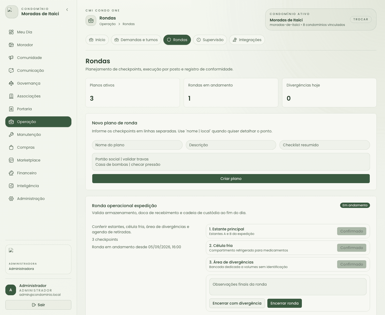Click the Associações building icon

coord(11,96)
